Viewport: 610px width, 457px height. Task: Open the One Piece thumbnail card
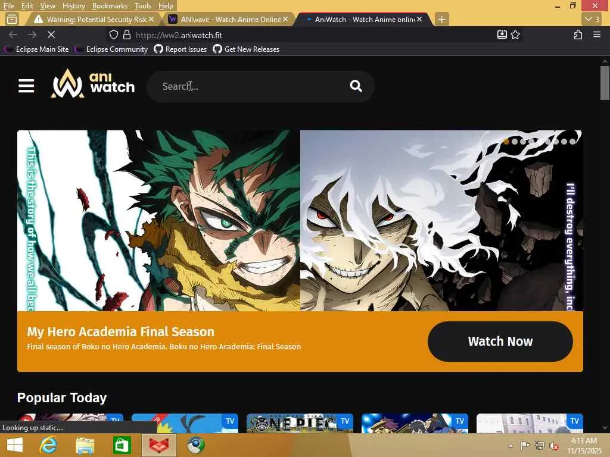coord(300,423)
